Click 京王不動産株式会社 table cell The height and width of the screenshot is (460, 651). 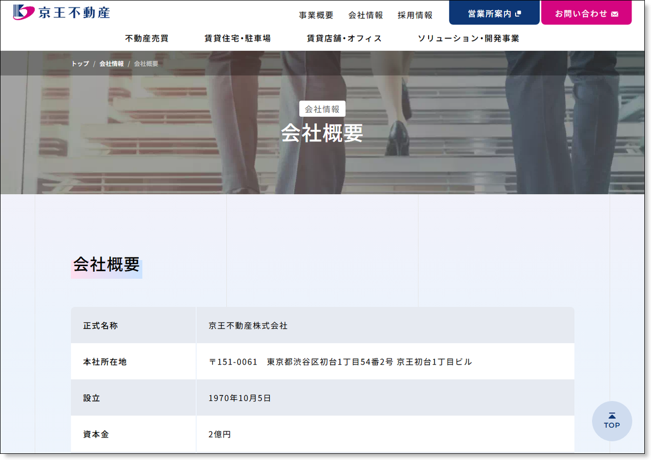click(385, 326)
